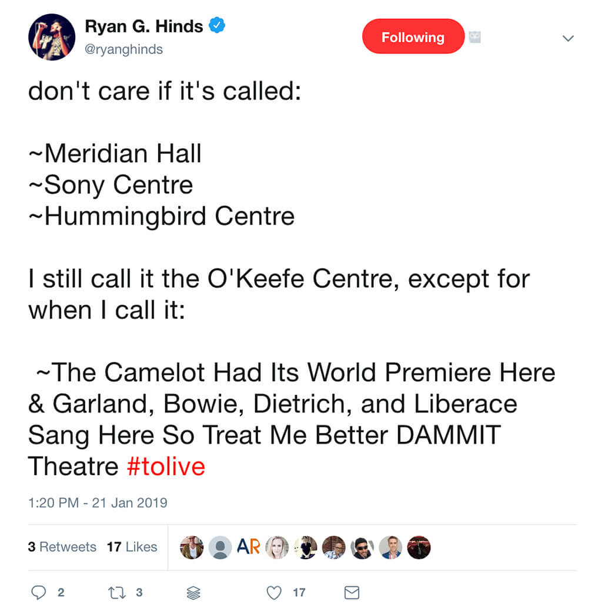Screen dimensions: 602x615
Task: Click small gray icon beside Following button
Action: 474,37
